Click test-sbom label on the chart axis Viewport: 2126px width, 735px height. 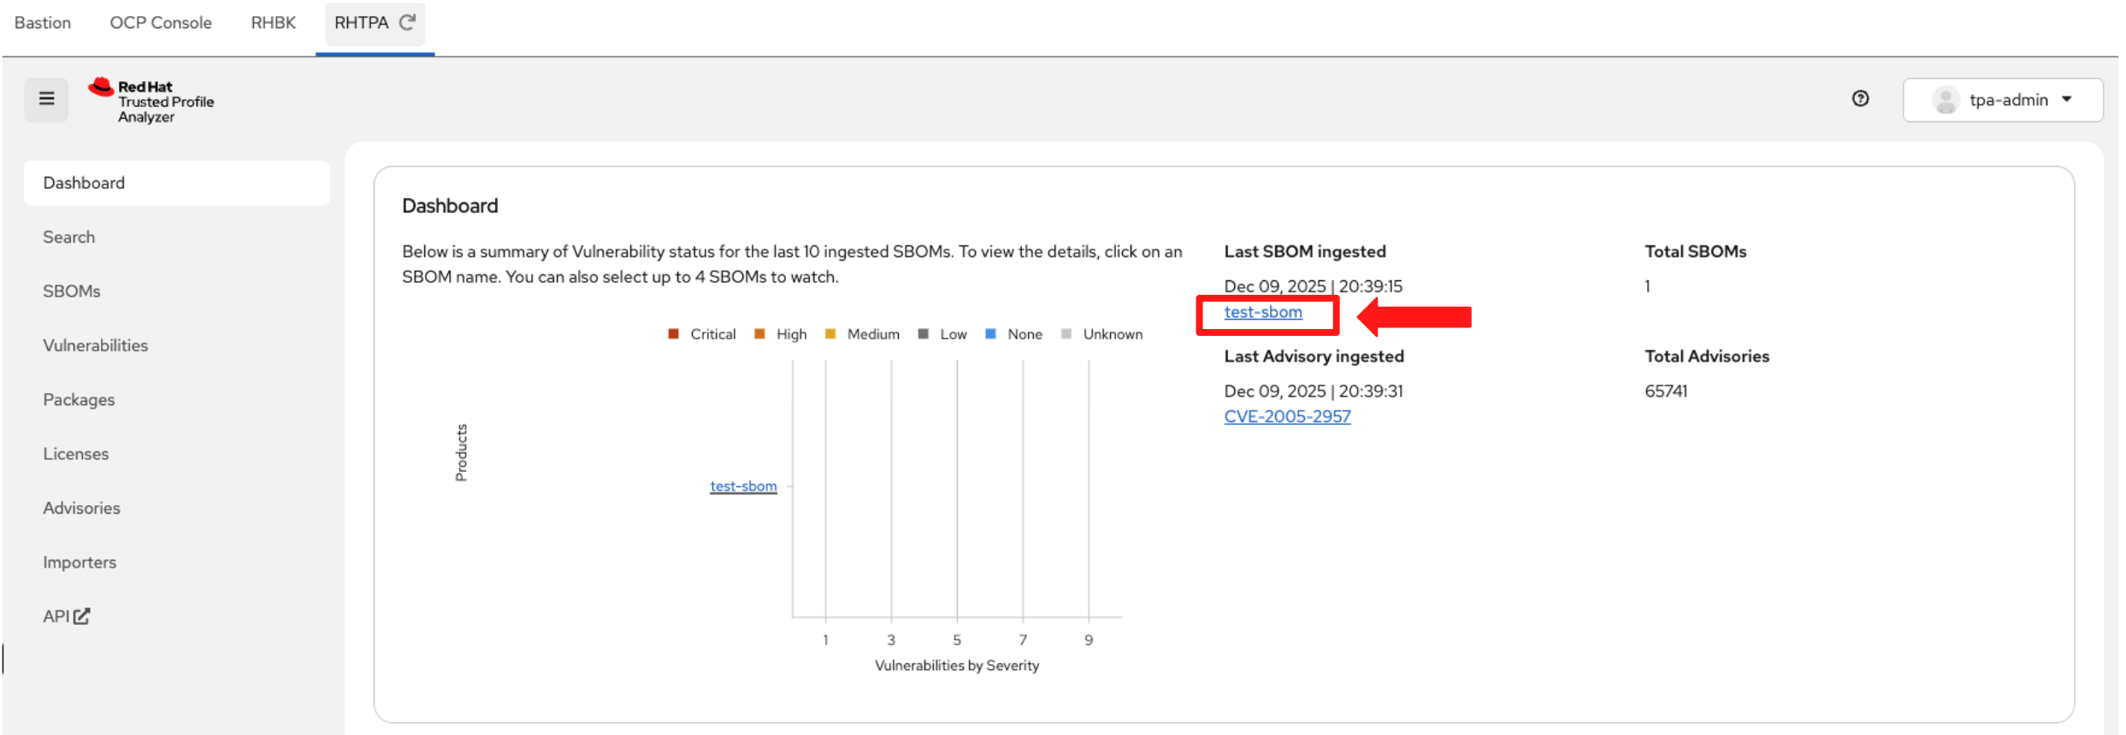(742, 486)
